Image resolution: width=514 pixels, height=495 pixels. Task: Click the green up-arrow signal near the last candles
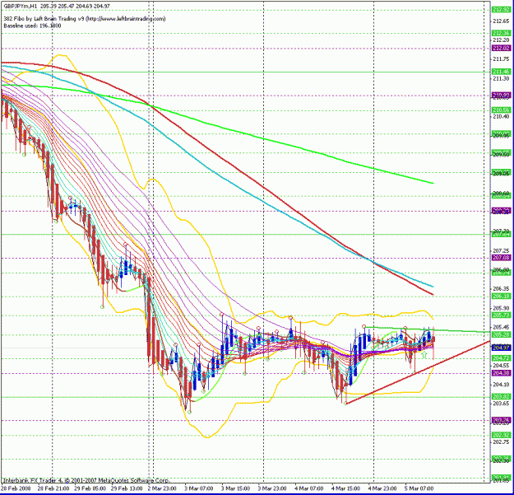pyautogui.click(x=424, y=355)
